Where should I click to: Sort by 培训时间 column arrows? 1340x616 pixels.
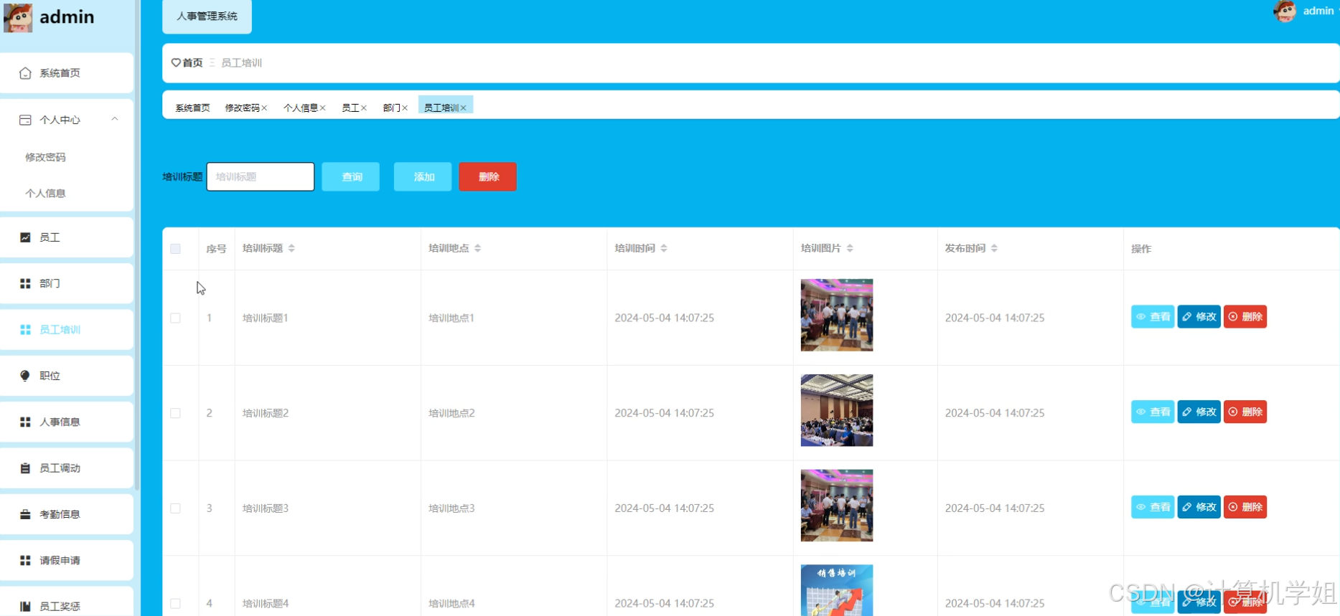pos(664,248)
